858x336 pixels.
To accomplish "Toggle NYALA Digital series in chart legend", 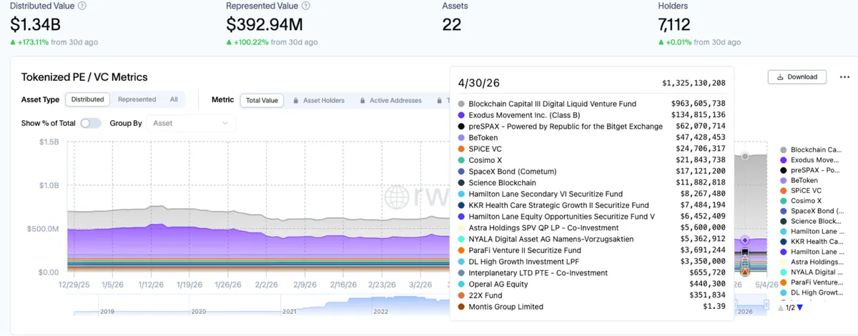I will click(x=810, y=272).
